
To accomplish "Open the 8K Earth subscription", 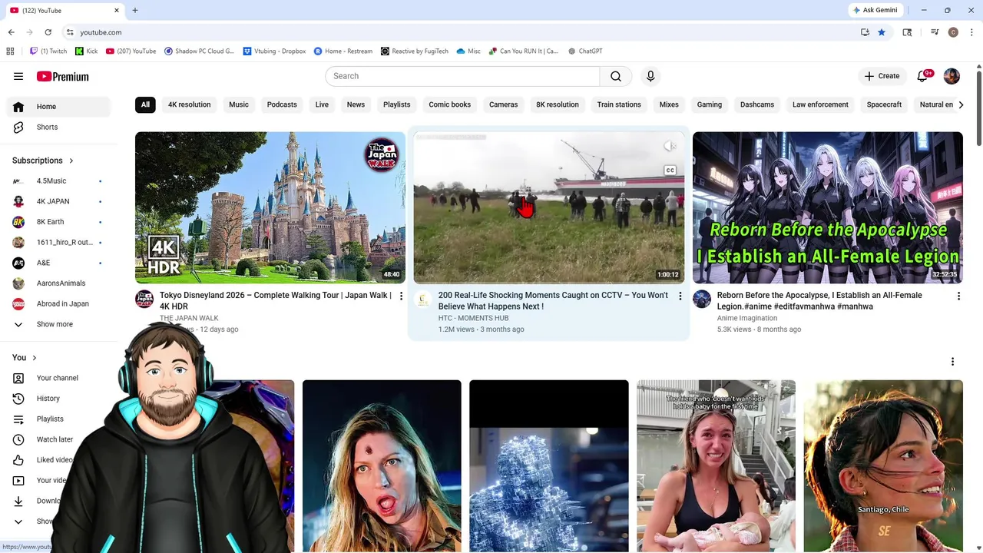I will 58,222.
